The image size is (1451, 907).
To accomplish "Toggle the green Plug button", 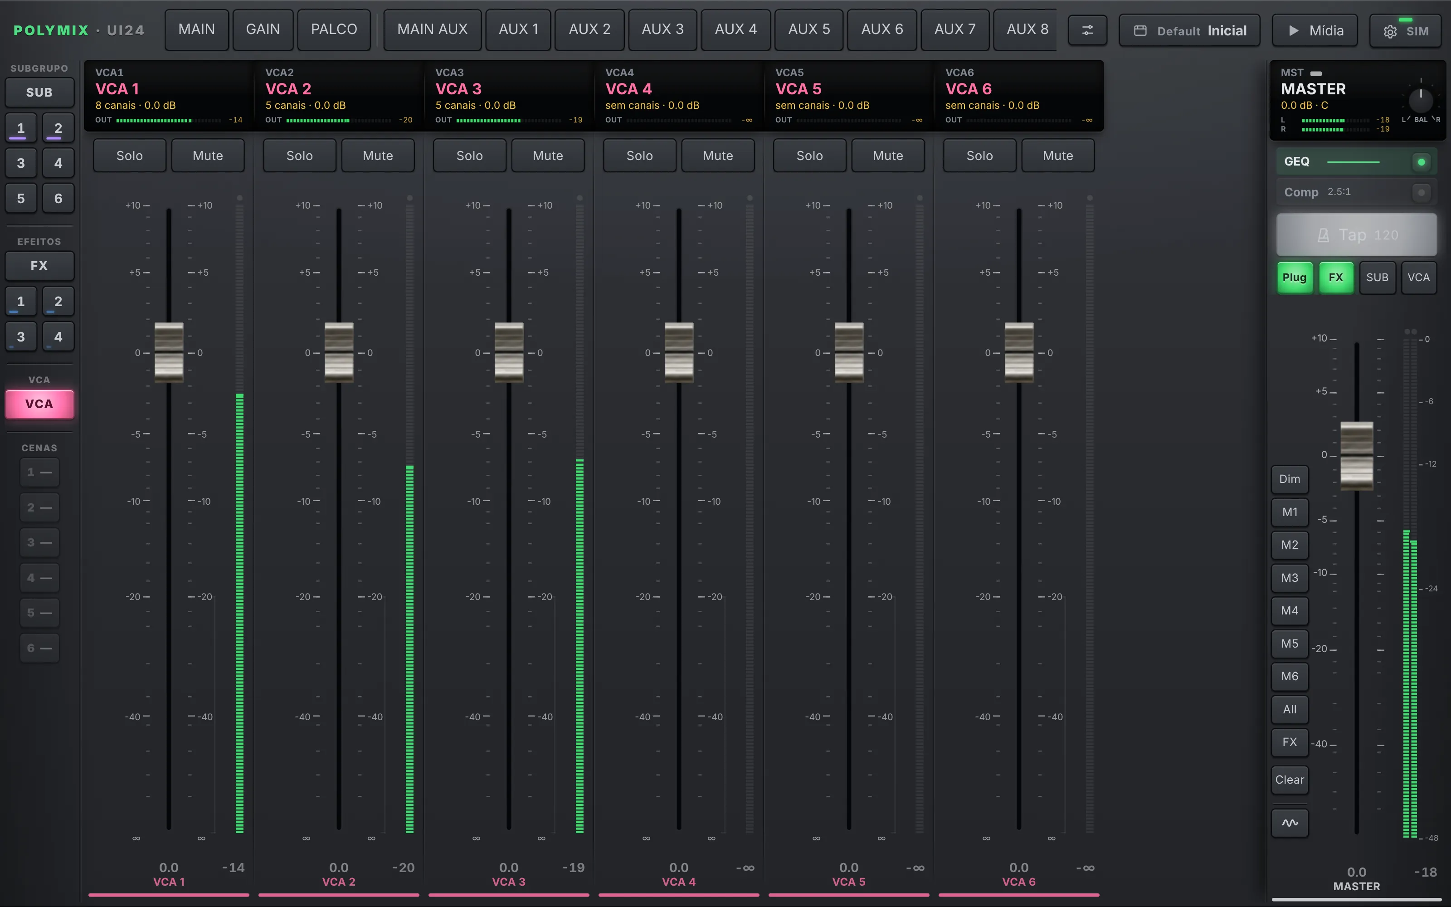I will 1295,277.
